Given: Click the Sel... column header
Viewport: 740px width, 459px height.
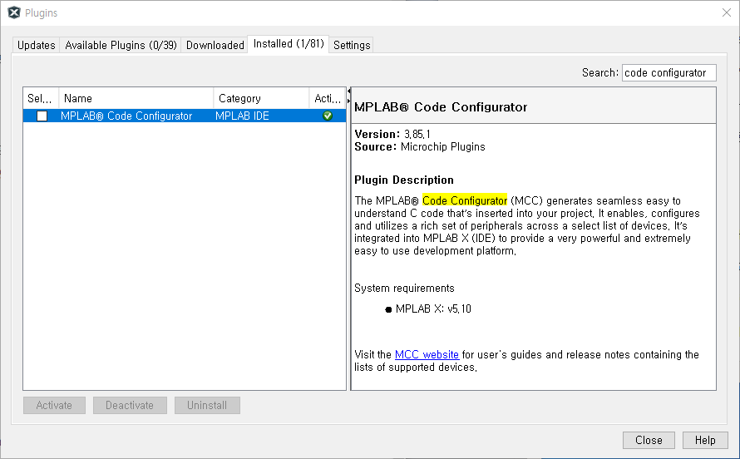Looking at the screenshot, I should (x=41, y=98).
